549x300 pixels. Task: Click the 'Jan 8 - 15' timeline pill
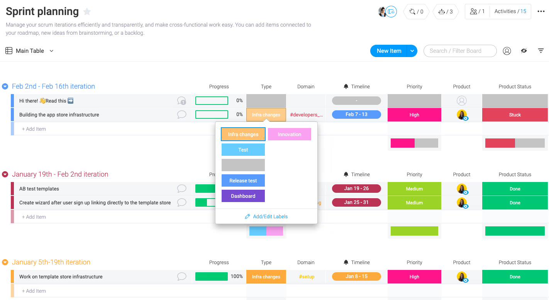coord(356,276)
